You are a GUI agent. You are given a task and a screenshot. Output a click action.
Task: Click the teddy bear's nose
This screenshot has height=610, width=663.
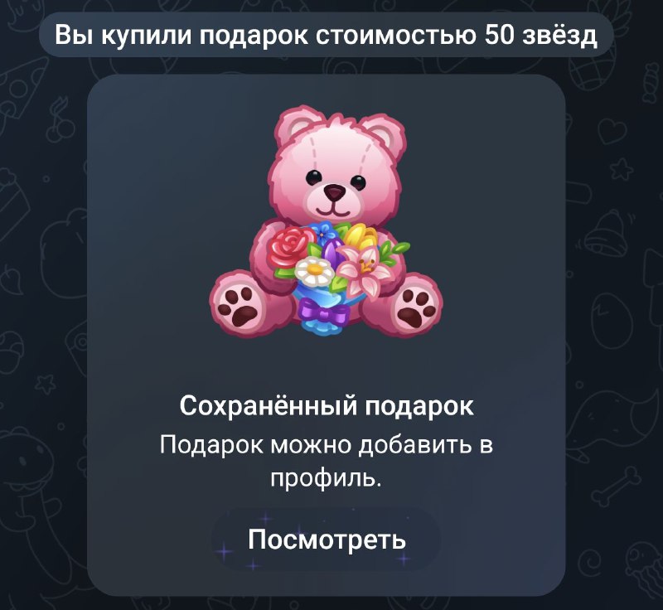pos(335,193)
